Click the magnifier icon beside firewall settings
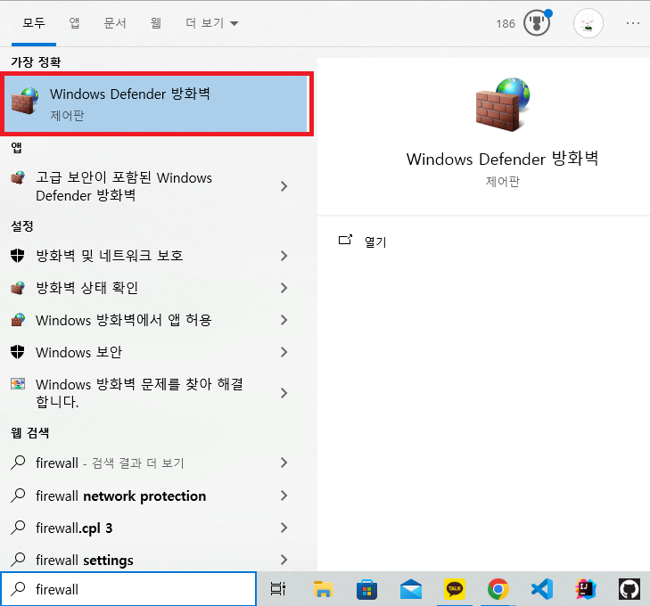The height and width of the screenshot is (606, 650). tap(18, 559)
